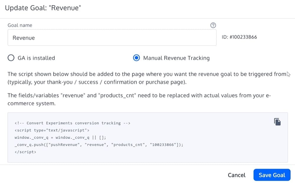Click the instructions paragraph about thank-you pages
Image resolution: width=295 pixels, height=183 pixels.
[145, 78]
